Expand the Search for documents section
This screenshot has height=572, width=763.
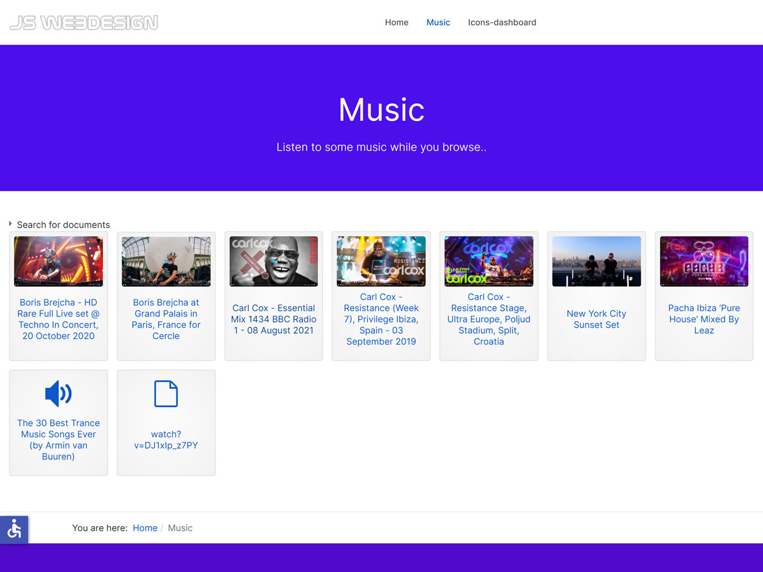point(63,225)
